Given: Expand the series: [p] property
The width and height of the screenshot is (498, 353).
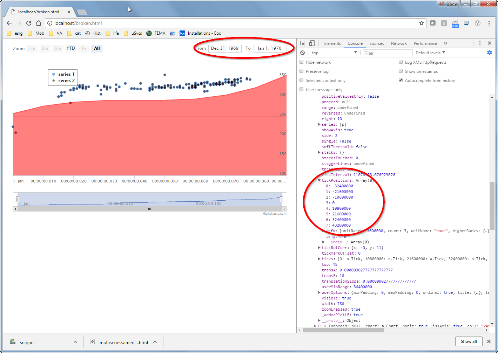Looking at the screenshot, I should pyautogui.click(x=319, y=124).
